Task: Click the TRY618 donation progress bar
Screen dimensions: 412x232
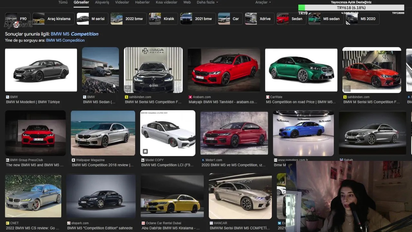Action: coord(351,7)
